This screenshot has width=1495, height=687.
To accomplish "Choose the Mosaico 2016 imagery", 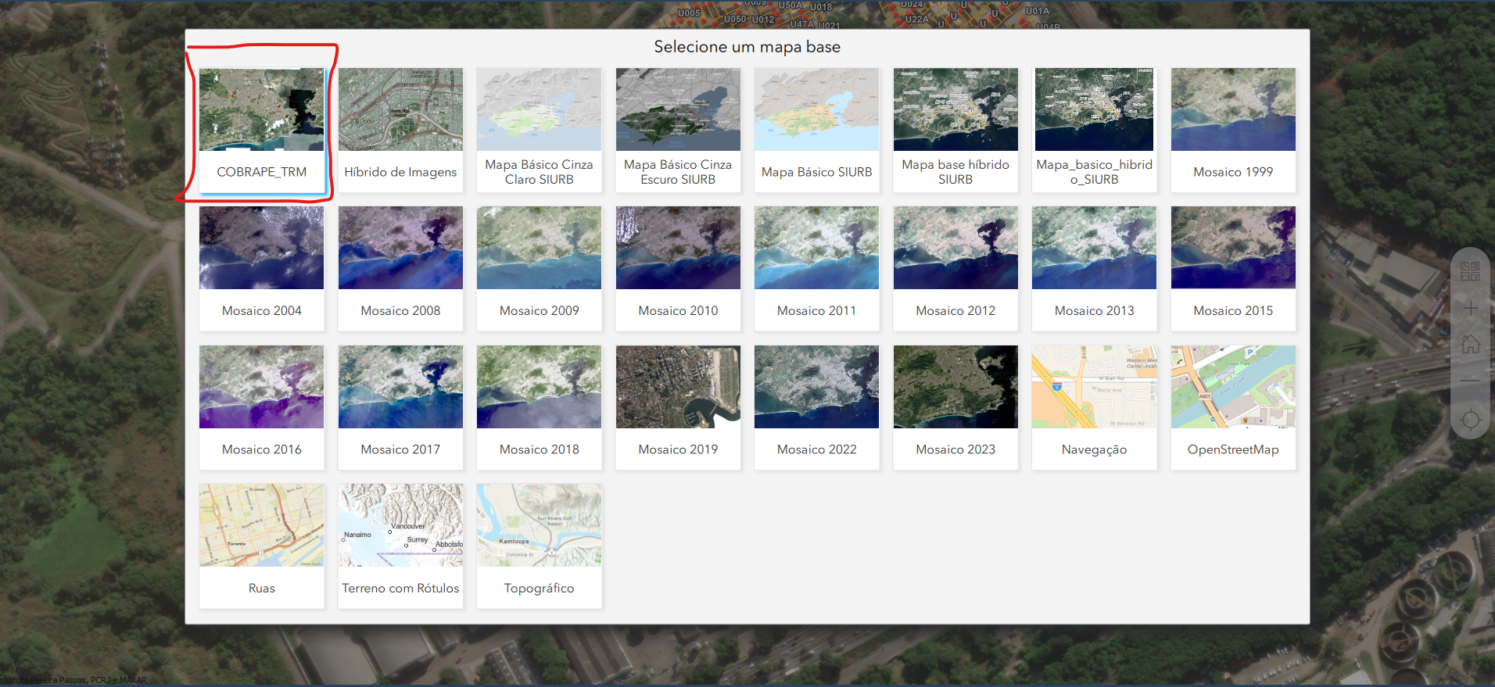I will click(262, 407).
